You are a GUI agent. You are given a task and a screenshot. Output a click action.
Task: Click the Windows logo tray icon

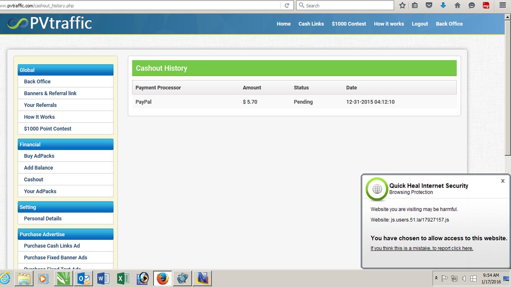tap(473, 278)
